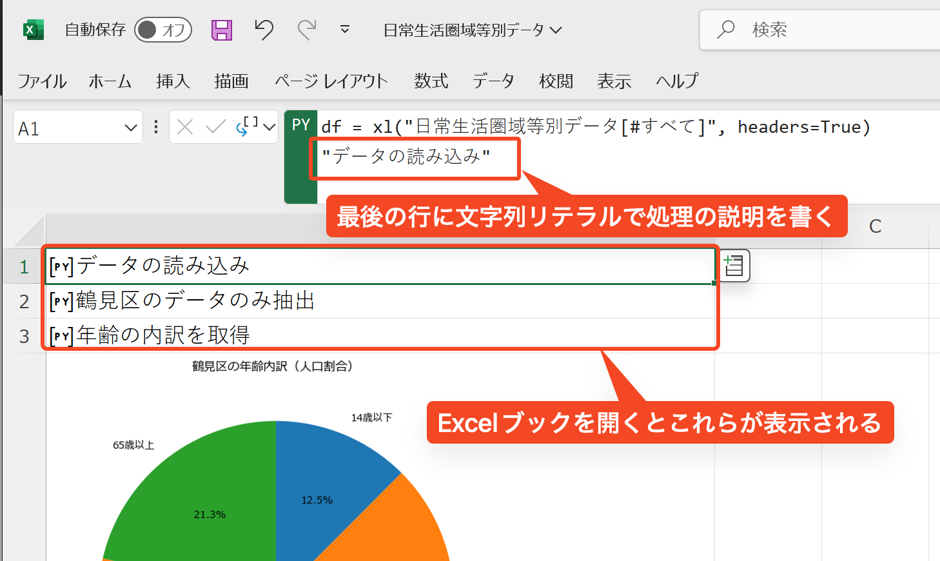Click the row 3 header
This screenshot has width=940, height=561.
24,336
